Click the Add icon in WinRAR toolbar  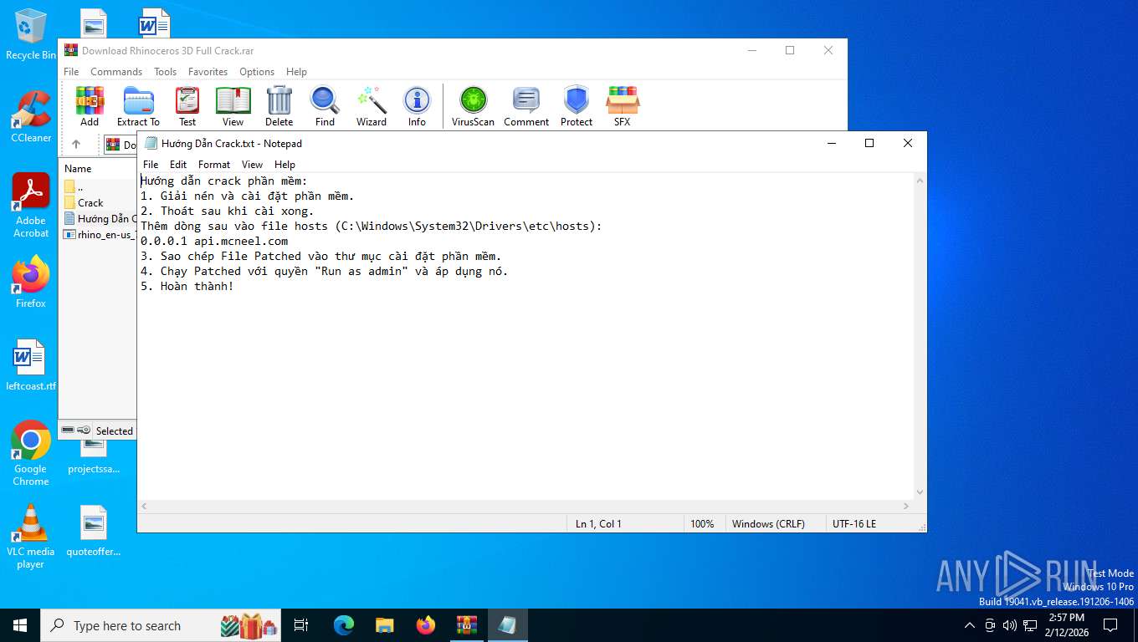point(90,106)
